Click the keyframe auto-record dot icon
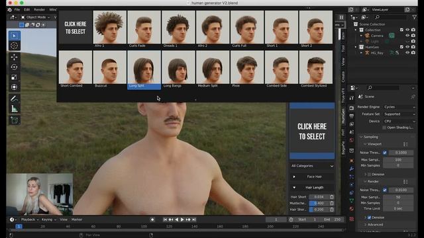The width and height of the screenshot is (424, 238). (152, 219)
